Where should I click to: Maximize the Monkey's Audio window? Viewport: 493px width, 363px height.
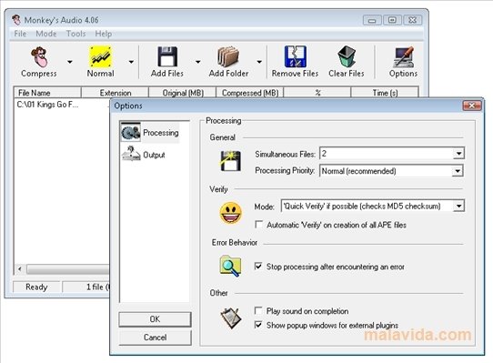click(x=392, y=20)
